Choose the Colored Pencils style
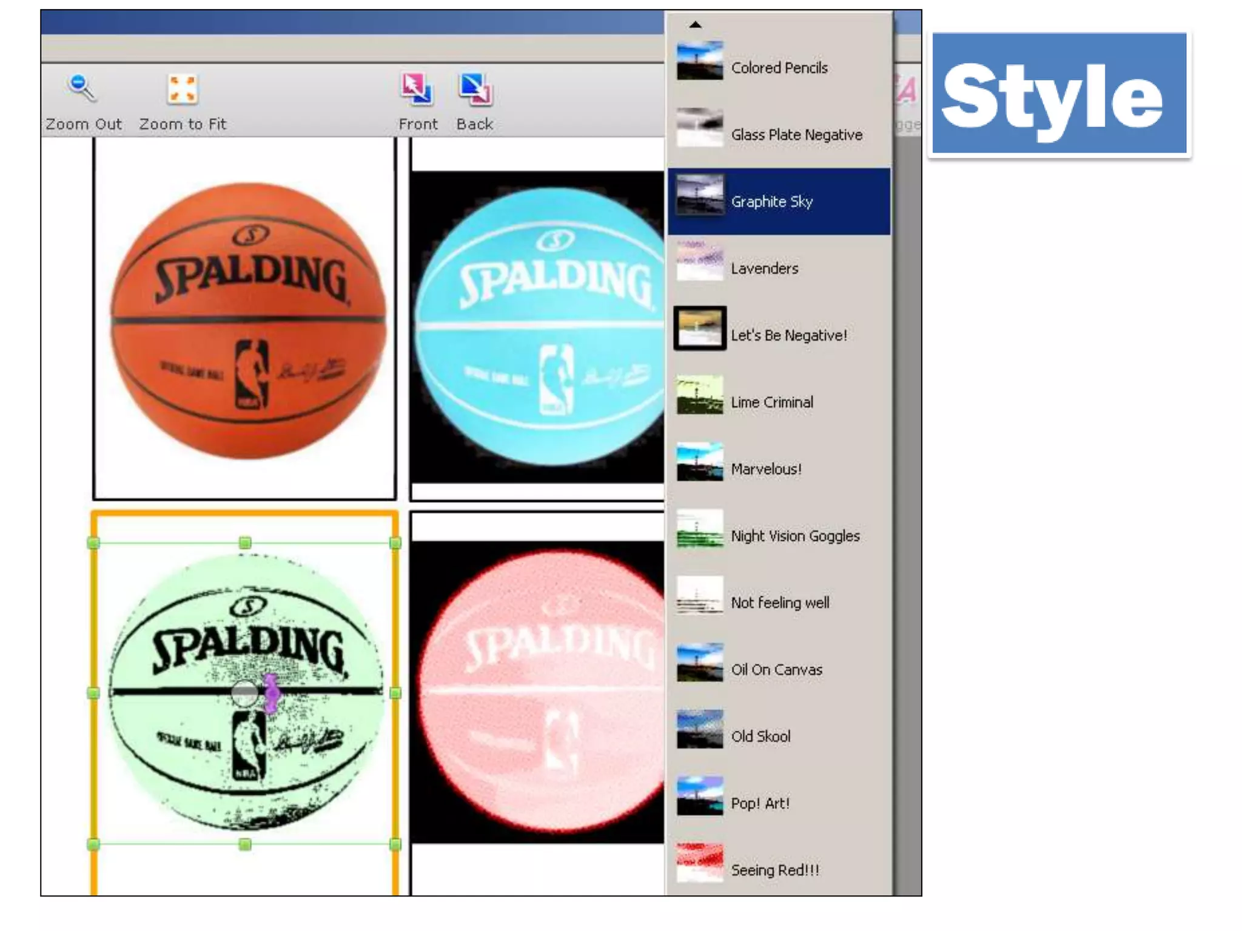The width and height of the screenshot is (1242, 931). click(x=779, y=67)
